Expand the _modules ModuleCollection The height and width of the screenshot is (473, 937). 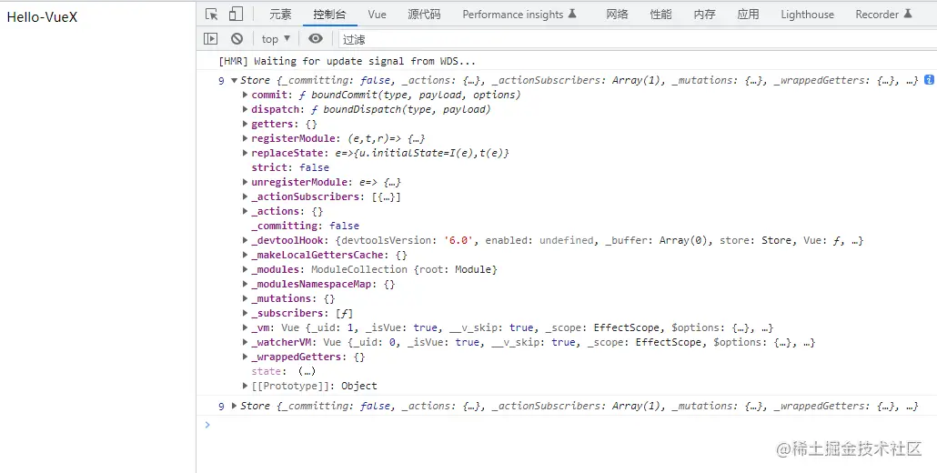pyautogui.click(x=245, y=269)
